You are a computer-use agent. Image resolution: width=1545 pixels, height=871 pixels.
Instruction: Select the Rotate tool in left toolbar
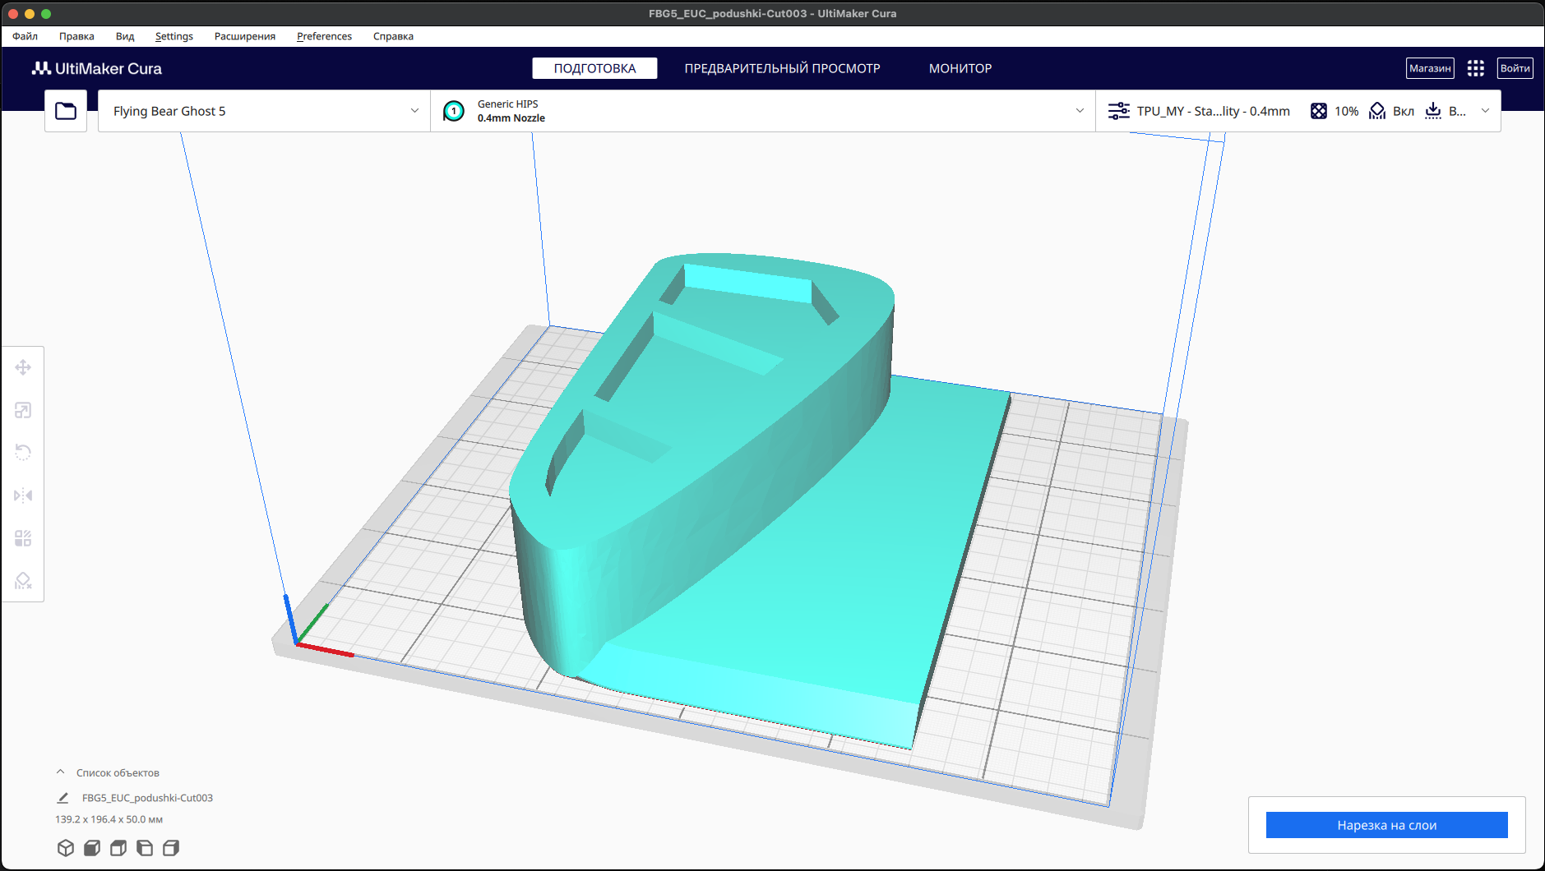coord(23,453)
